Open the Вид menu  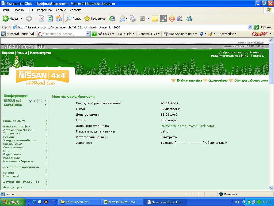[x=30, y=10]
